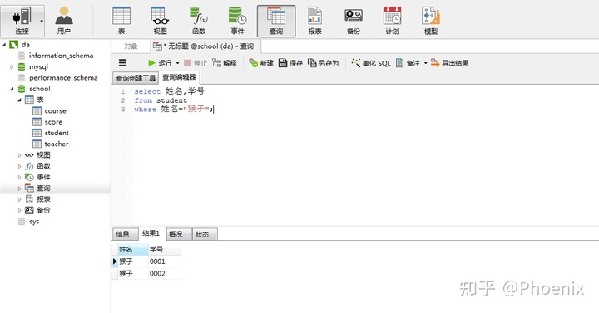This screenshot has width=599, height=313.
Task: Select the 视图 view toolbar icon
Action: pyautogui.click(x=161, y=21)
